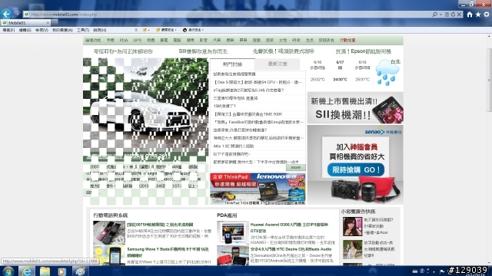Click the SII phone trade-in banner ad

coord(355,108)
